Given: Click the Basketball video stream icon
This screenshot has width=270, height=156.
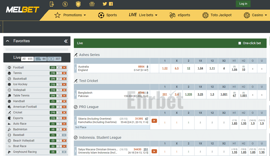Looking at the screenshot, I should pyautogui.click(x=64, y=79).
